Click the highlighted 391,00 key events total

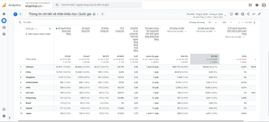tap(214, 56)
